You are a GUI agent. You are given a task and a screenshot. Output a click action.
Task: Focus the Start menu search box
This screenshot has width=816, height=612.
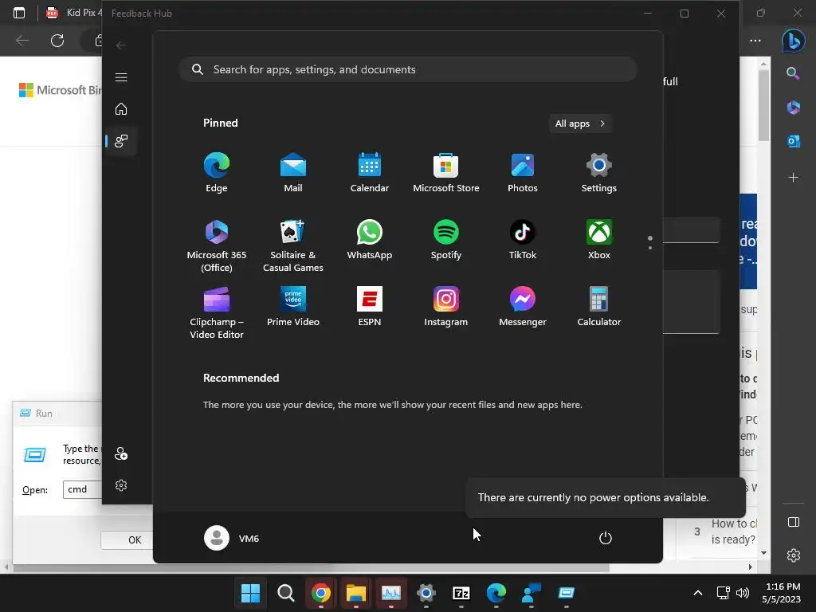click(408, 69)
